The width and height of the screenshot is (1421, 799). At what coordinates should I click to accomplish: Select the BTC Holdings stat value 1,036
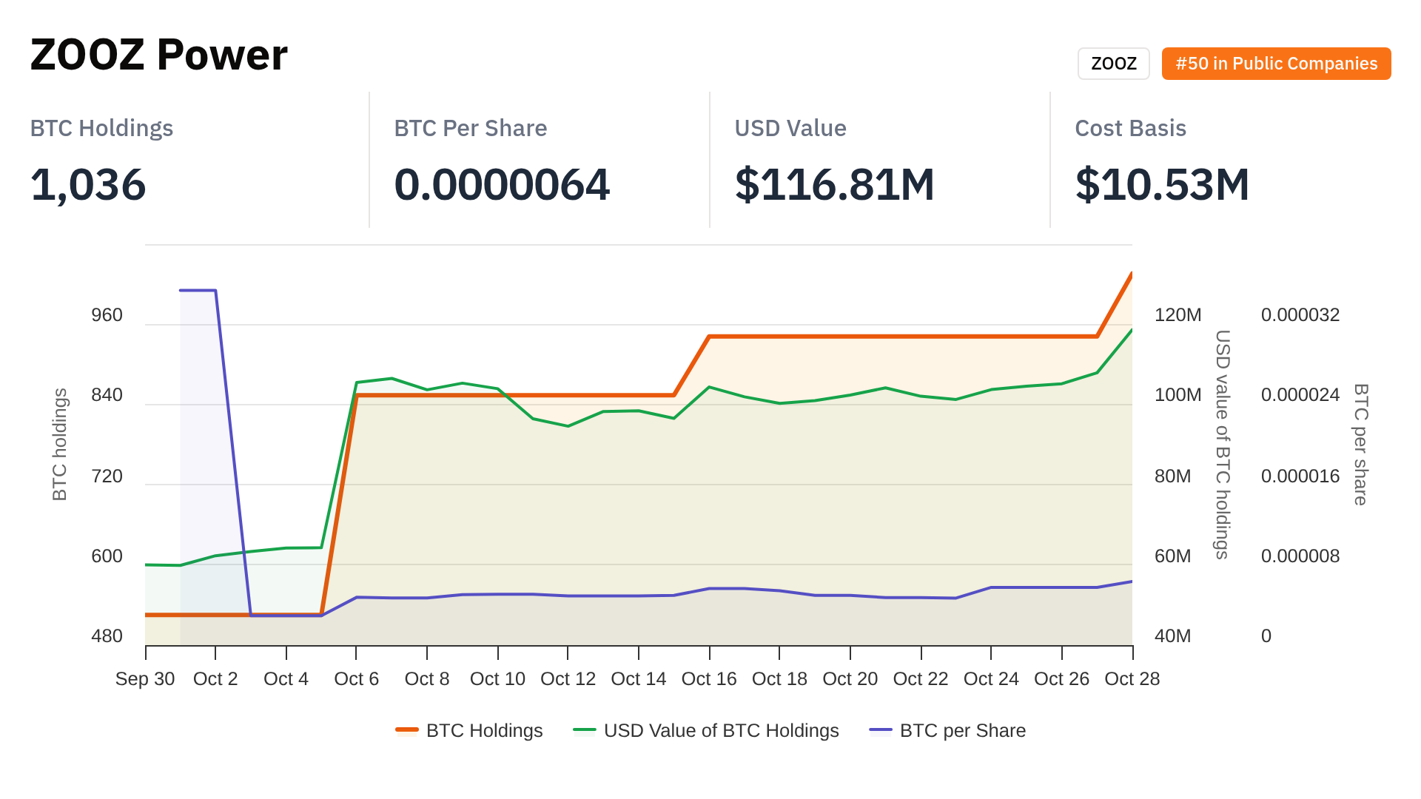[x=88, y=184]
